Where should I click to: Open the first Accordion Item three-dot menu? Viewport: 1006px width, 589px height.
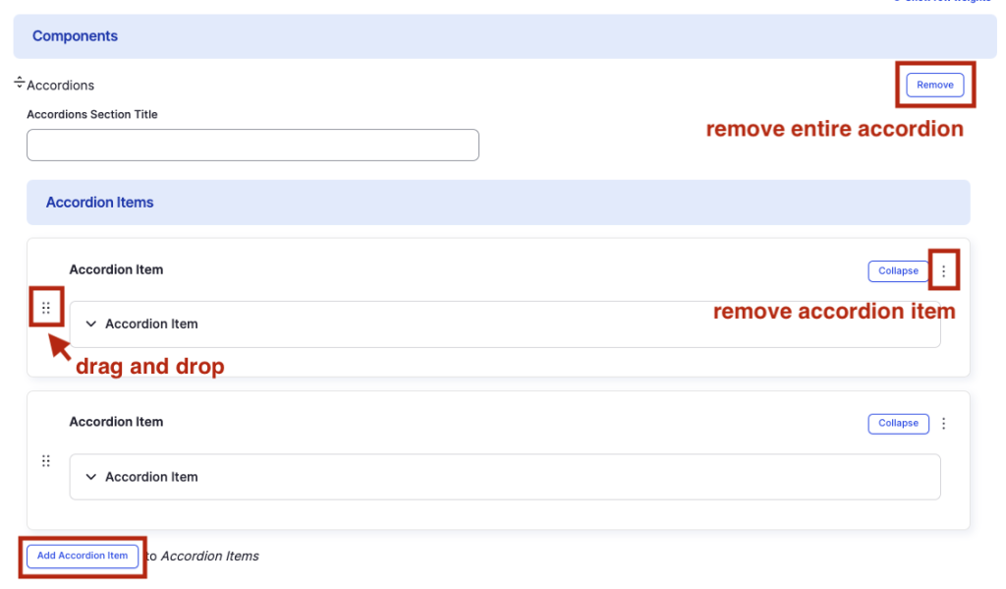pos(944,271)
